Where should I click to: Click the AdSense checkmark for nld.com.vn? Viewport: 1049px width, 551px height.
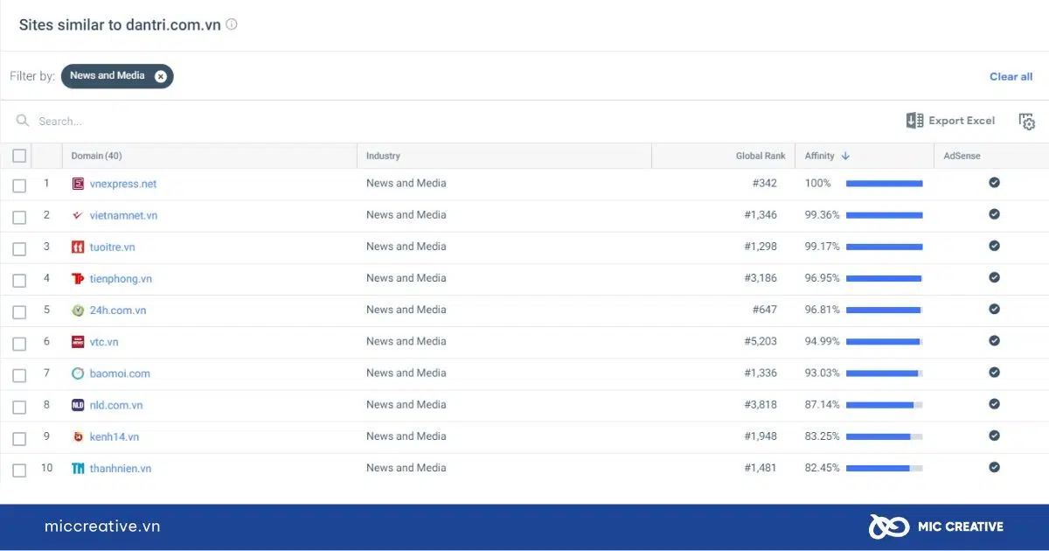[x=994, y=404]
